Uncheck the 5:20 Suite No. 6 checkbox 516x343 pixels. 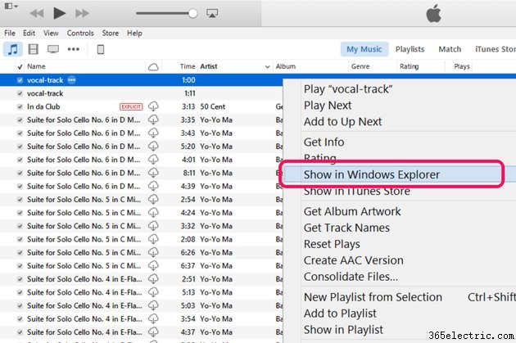tap(20, 147)
